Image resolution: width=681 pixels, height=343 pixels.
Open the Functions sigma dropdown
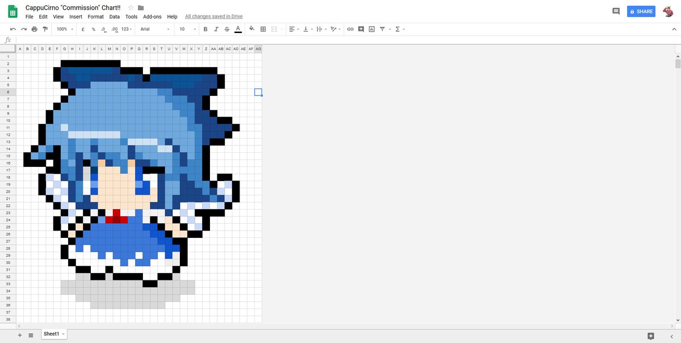tap(399, 29)
